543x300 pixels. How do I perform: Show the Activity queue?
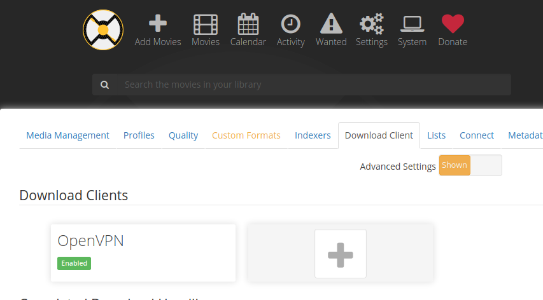tap(290, 31)
